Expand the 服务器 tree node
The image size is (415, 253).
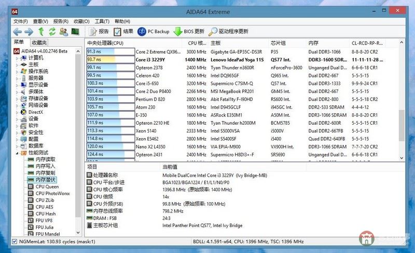click(x=17, y=78)
